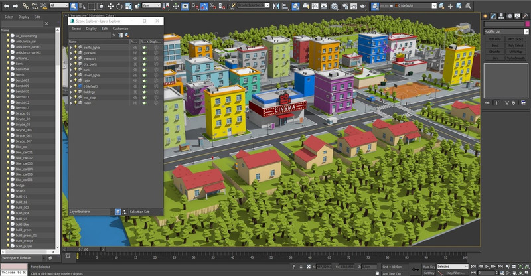Open the Modifier List dropdown
The width and height of the screenshot is (531, 276).
[506, 31]
